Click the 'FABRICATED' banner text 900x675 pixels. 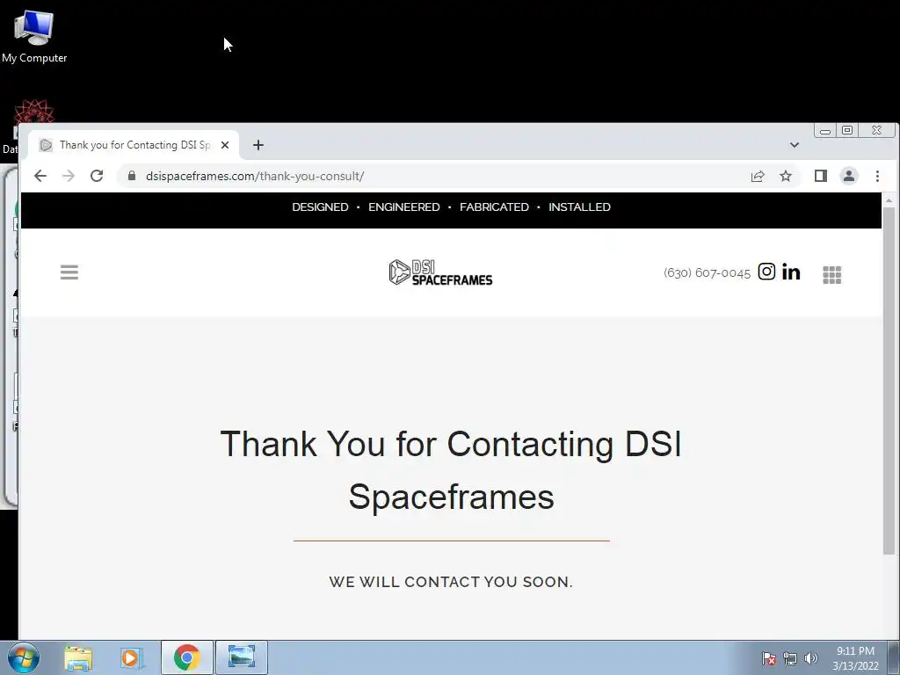tap(494, 207)
